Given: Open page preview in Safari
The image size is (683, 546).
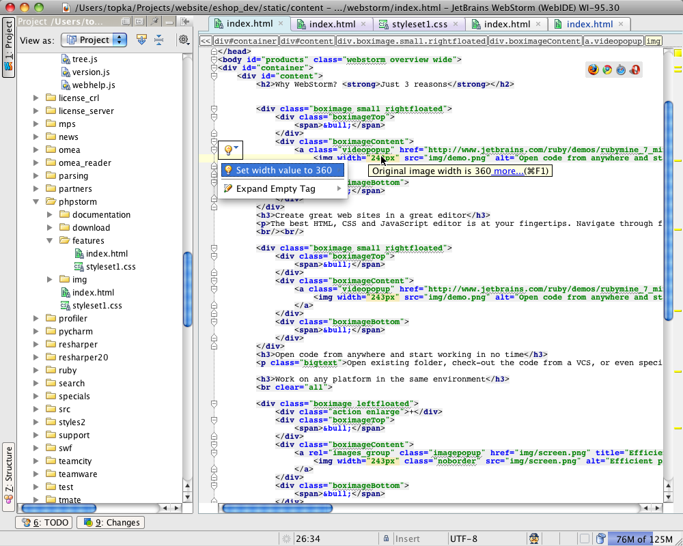Looking at the screenshot, I should coord(621,70).
